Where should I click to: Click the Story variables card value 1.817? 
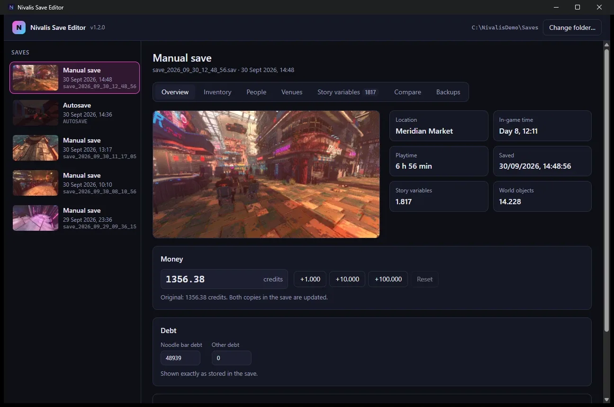(x=404, y=201)
